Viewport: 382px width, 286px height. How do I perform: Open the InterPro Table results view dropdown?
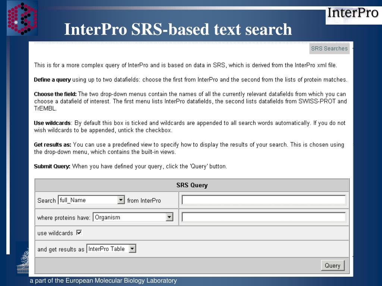(111, 248)
